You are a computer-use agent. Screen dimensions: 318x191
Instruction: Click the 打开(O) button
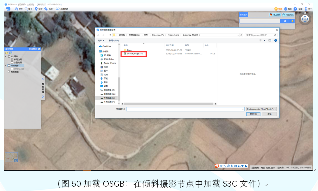click(x=253, y=114)
